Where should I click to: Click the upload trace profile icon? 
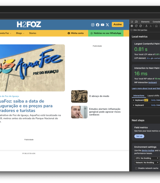[x=146, y=26]
